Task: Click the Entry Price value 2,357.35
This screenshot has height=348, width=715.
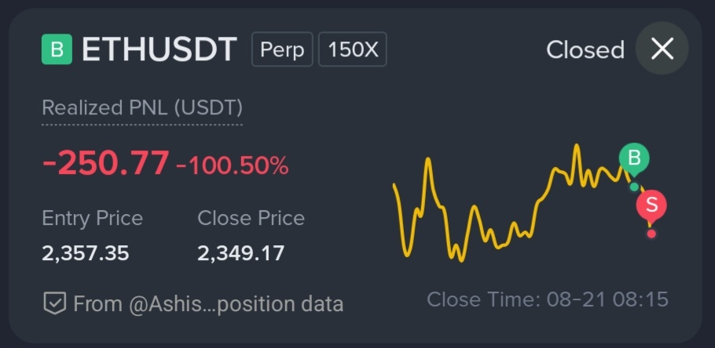Action: (86, 253)
